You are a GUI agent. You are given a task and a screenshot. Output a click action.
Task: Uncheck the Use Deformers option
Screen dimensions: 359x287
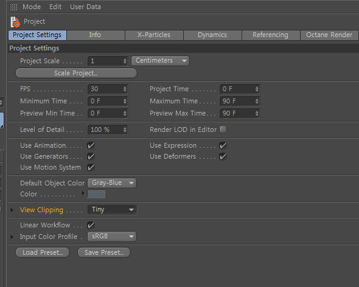223,156
